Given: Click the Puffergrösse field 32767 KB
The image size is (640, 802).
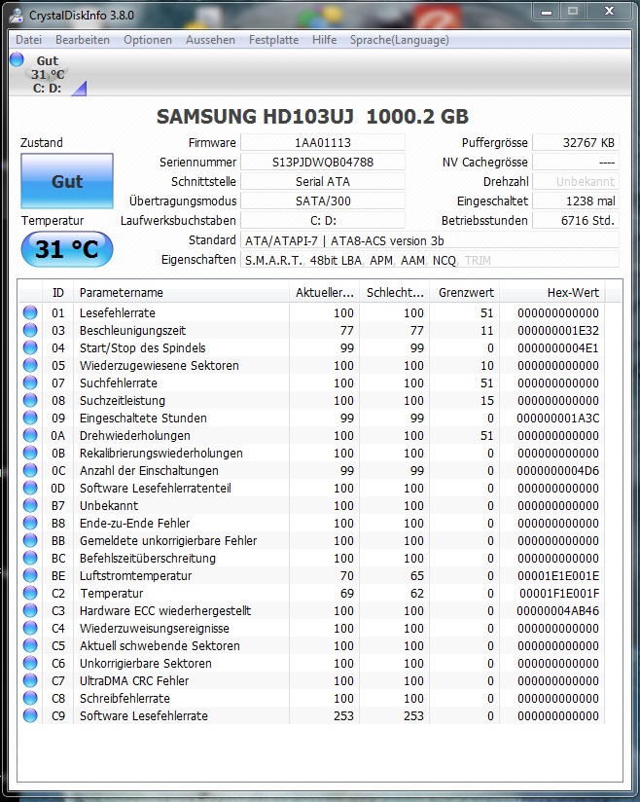Looking at the screenshot, I should click(576, 142).
